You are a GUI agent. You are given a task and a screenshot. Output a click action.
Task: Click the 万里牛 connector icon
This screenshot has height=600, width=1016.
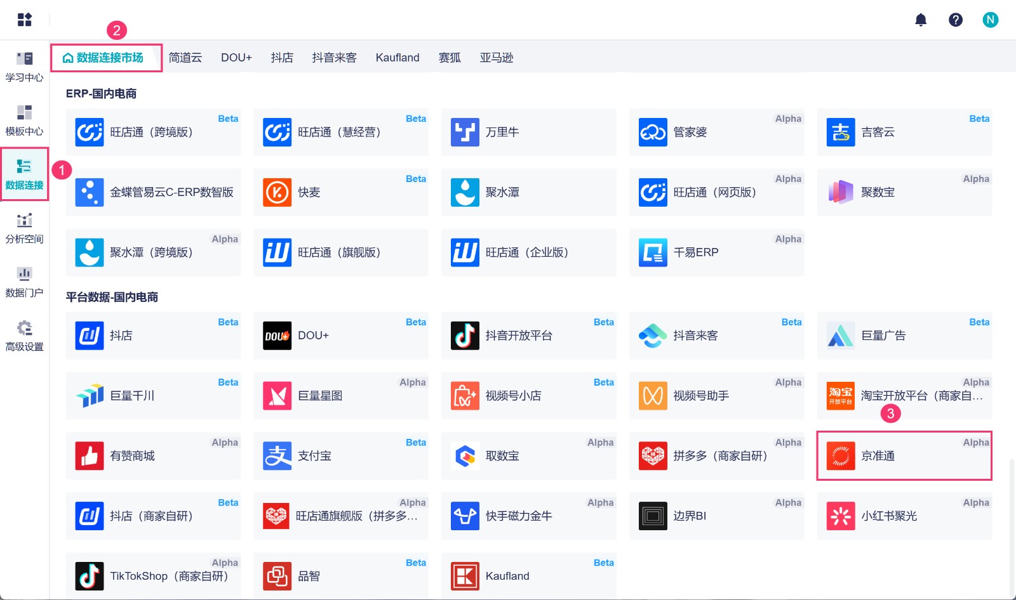point(465,132)
